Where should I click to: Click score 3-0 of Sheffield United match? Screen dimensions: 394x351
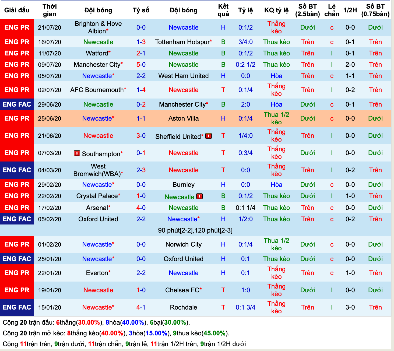tap(141, 136)
